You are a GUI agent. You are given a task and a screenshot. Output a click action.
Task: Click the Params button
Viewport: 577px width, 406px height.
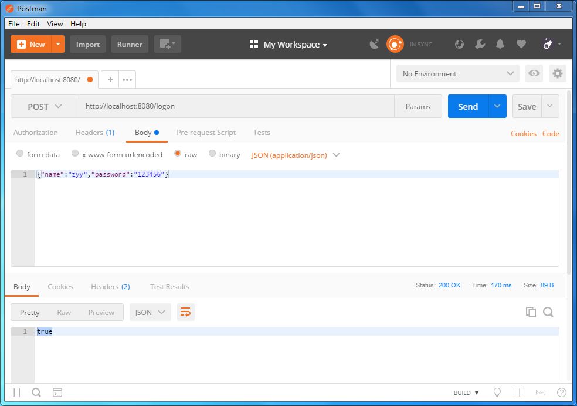click(x=418, y=106)
